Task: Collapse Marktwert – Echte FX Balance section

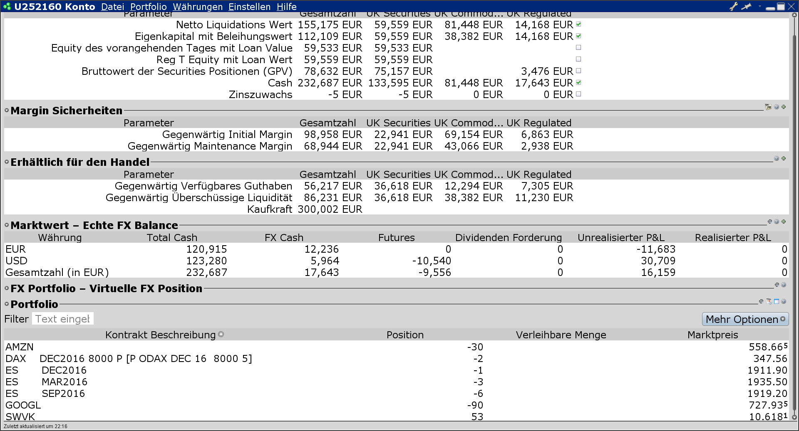Action: point(7,225)
